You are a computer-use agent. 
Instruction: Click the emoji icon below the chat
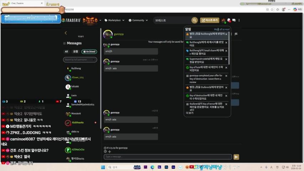click(105, 151)
